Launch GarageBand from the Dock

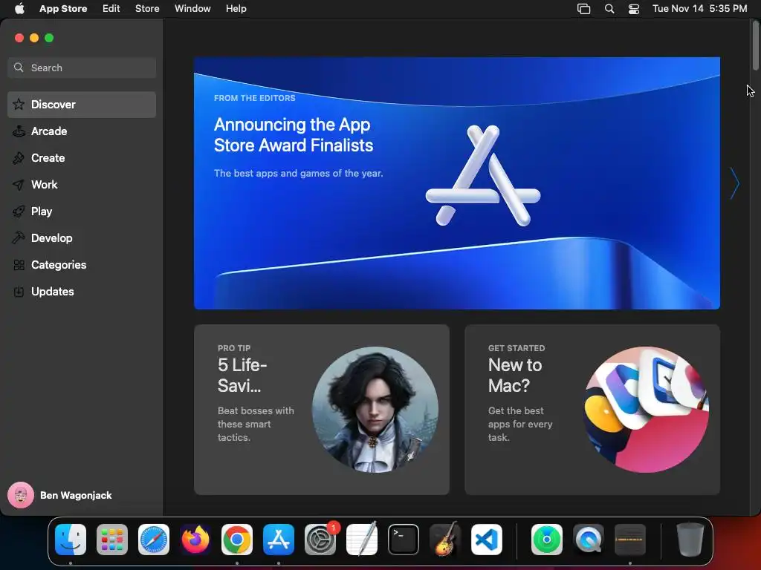point(445,540)
